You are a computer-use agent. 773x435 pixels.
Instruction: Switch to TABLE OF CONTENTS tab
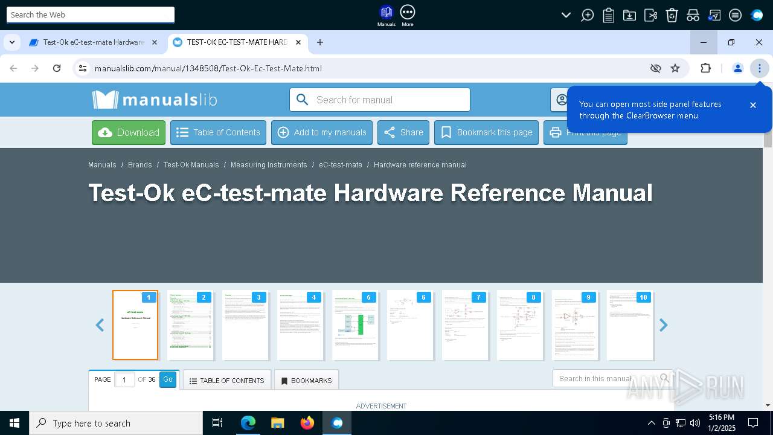(227, 381)
